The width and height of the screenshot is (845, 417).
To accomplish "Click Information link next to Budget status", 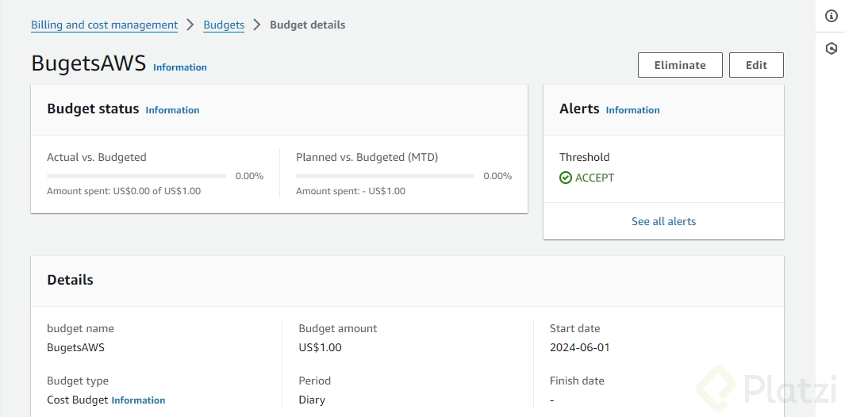I will tap(172, 110).
